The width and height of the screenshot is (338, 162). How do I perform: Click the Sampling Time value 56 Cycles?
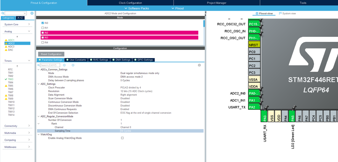[126, 131]
